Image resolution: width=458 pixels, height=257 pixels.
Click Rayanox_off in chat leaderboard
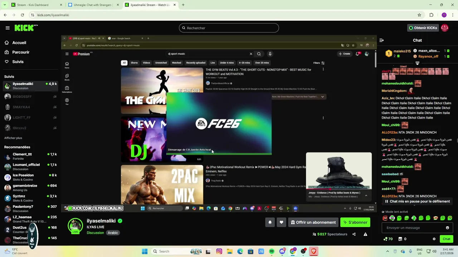click(428, 56)
